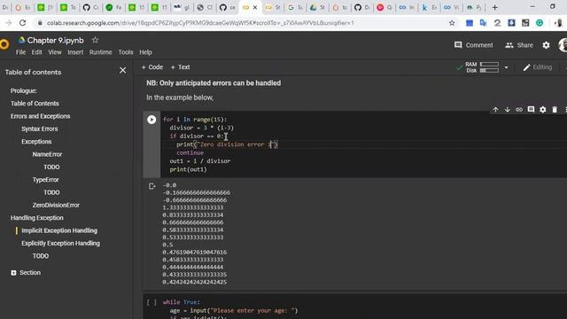Bookmark this page star icon
The image size is (567, 319).
point(452,23)
